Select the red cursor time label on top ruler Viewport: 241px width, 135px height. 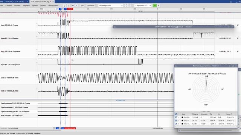click(70, 9)
